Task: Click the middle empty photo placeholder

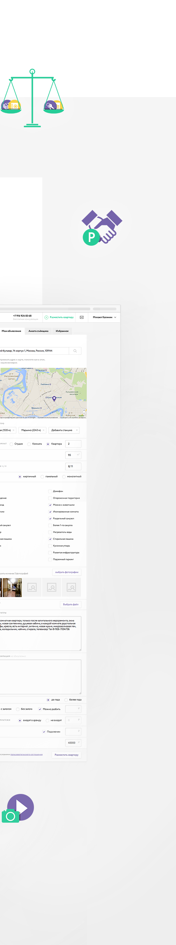Action: (51, 588)
